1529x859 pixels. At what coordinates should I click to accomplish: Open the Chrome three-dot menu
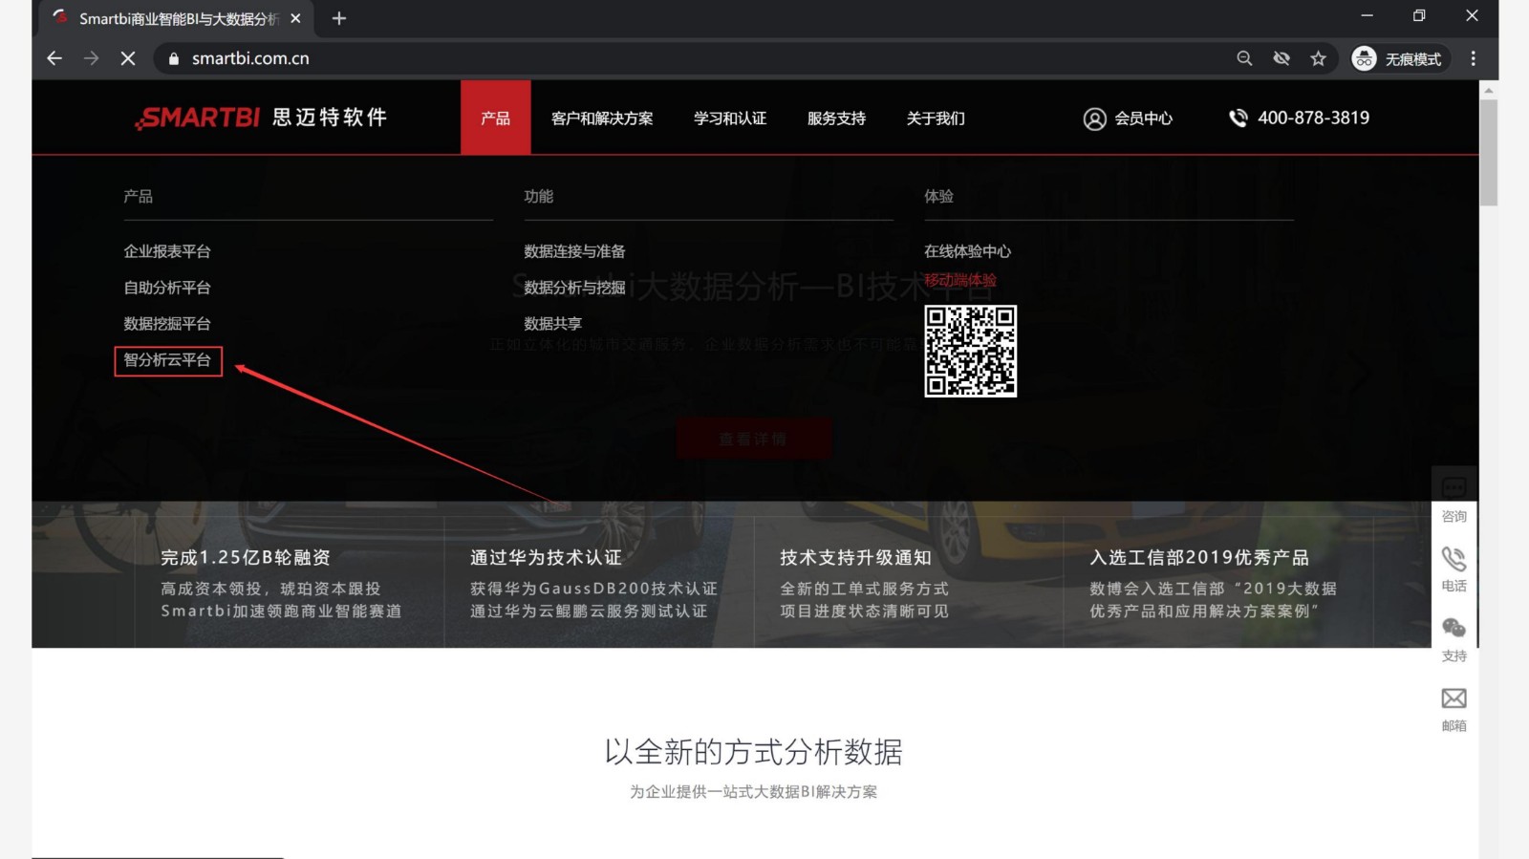(1473, 58)
